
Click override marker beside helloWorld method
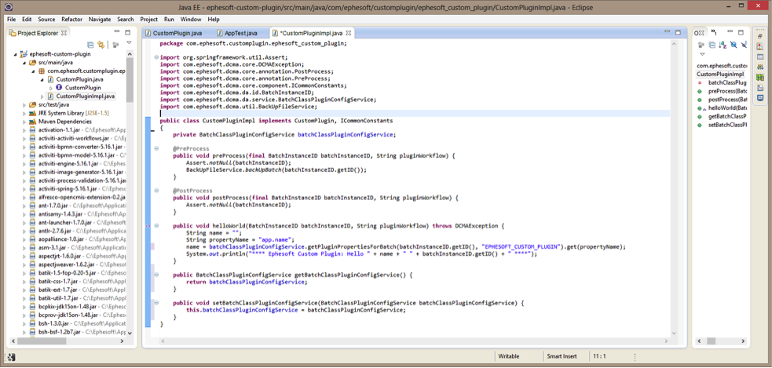tap(148, 225)
